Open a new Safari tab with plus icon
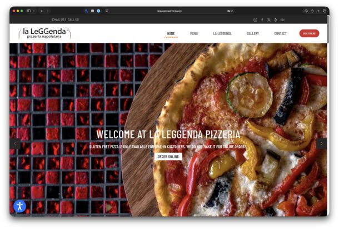The width and height of the screenshot is (339, 229). click(x=319, y=11)
